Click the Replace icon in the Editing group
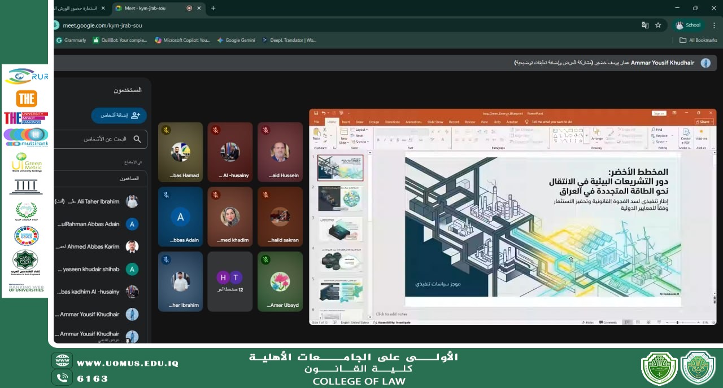This screenshot has width=723, height=388. coord(660,135)
